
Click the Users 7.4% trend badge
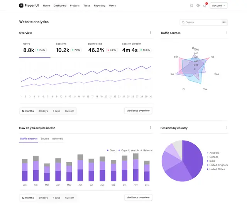41,50
